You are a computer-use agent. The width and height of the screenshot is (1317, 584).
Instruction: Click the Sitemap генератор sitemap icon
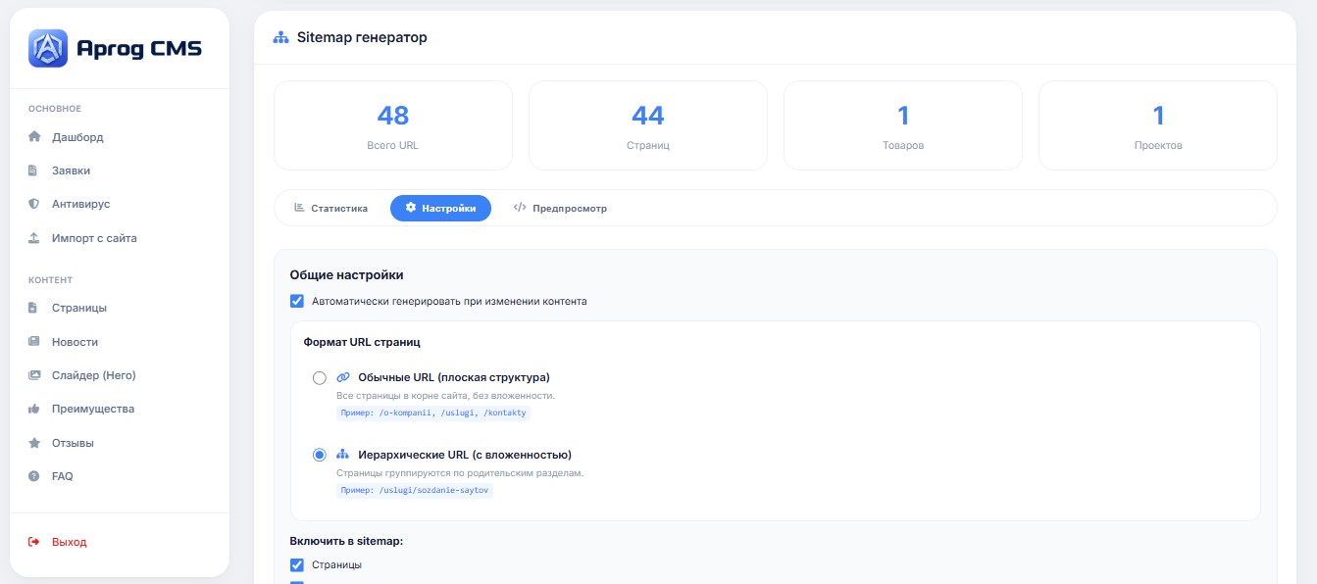coord(281,37)
